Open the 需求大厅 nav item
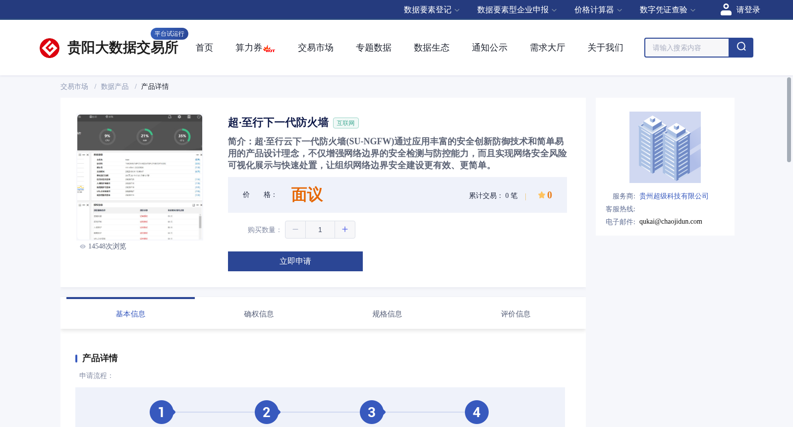This screenshot has height=427, width=793. [548, 48]
